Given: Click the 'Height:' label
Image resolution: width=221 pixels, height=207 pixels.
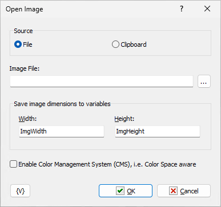Looking at the screenshot, I should click(x=124, y=119).
